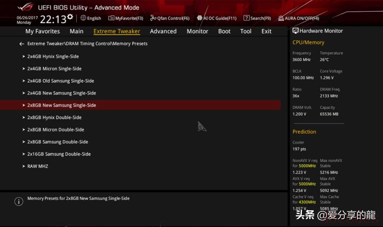383x227 pixels.
Task: Click the 22:13 clock time
Action: tap(53, 20)
